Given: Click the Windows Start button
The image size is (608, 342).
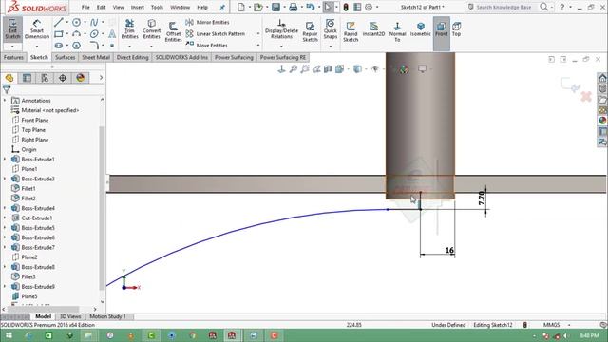Looking at the screenshot, I should click(x=8, y=335).
